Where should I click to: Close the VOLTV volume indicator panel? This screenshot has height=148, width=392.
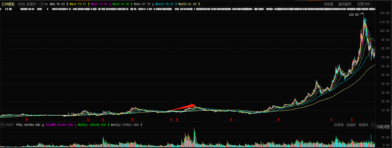coord(373,125)
